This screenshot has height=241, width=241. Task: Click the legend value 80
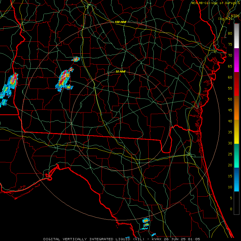(x=230, y=33)
